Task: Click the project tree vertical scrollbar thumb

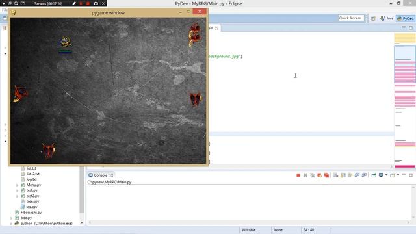Action: click(x=82, y=190)
